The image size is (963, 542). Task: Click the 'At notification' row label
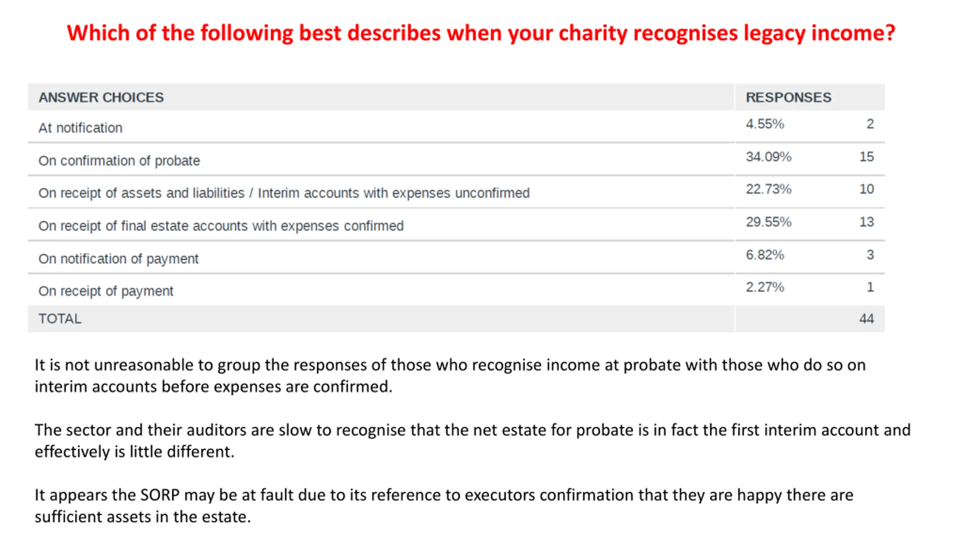(81, 128)
